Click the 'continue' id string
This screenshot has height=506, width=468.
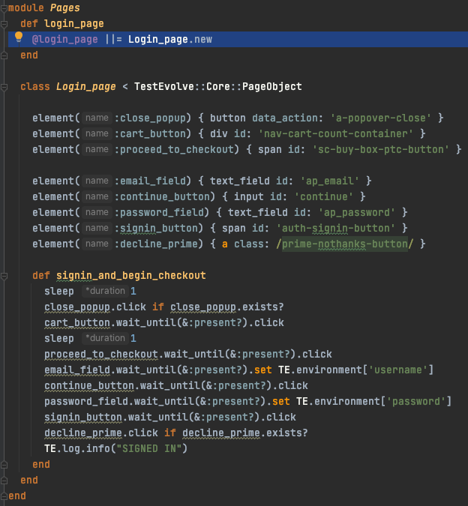point(324,196)
